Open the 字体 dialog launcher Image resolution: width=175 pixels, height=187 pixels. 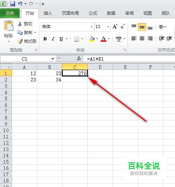(125, 50)
